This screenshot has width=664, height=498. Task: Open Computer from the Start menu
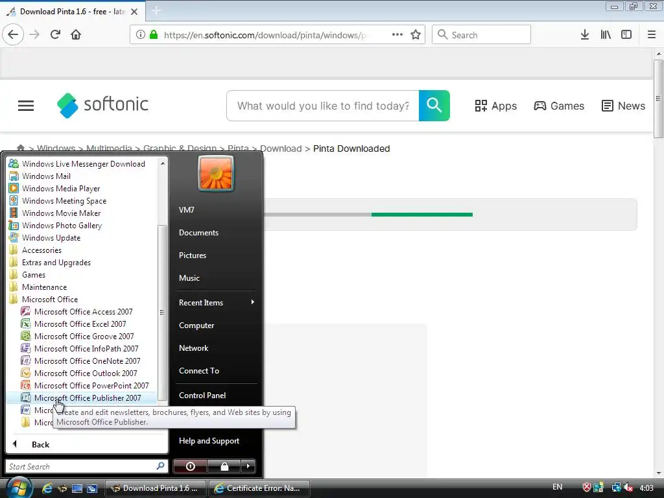[x=196, y=326]
